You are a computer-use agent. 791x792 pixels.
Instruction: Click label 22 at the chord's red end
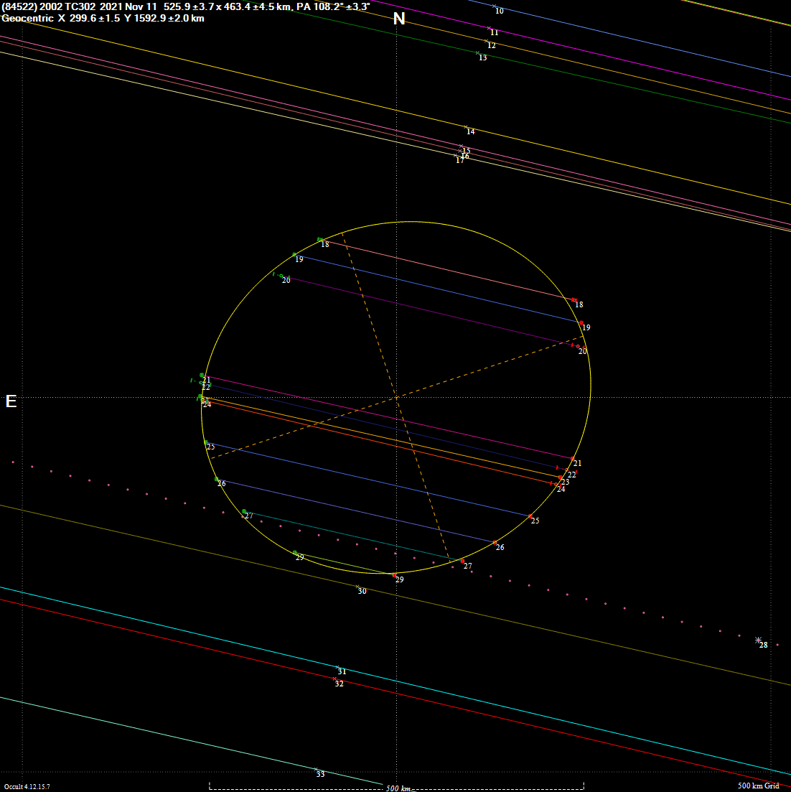pos(572,475)
